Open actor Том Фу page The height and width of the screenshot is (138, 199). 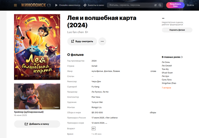[165, 69]
